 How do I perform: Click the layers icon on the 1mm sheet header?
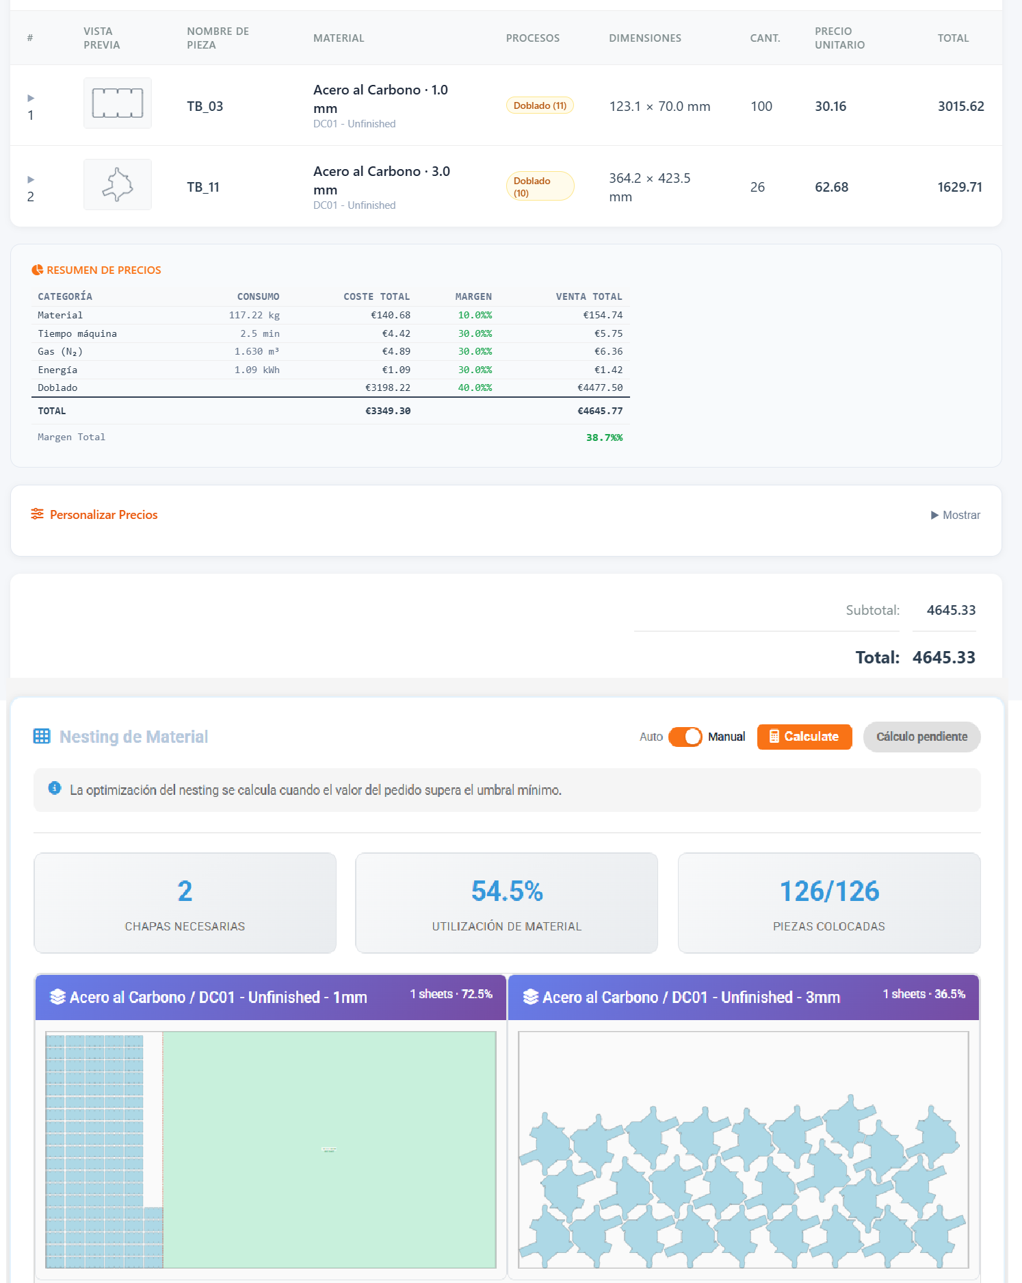click(58, 998)
